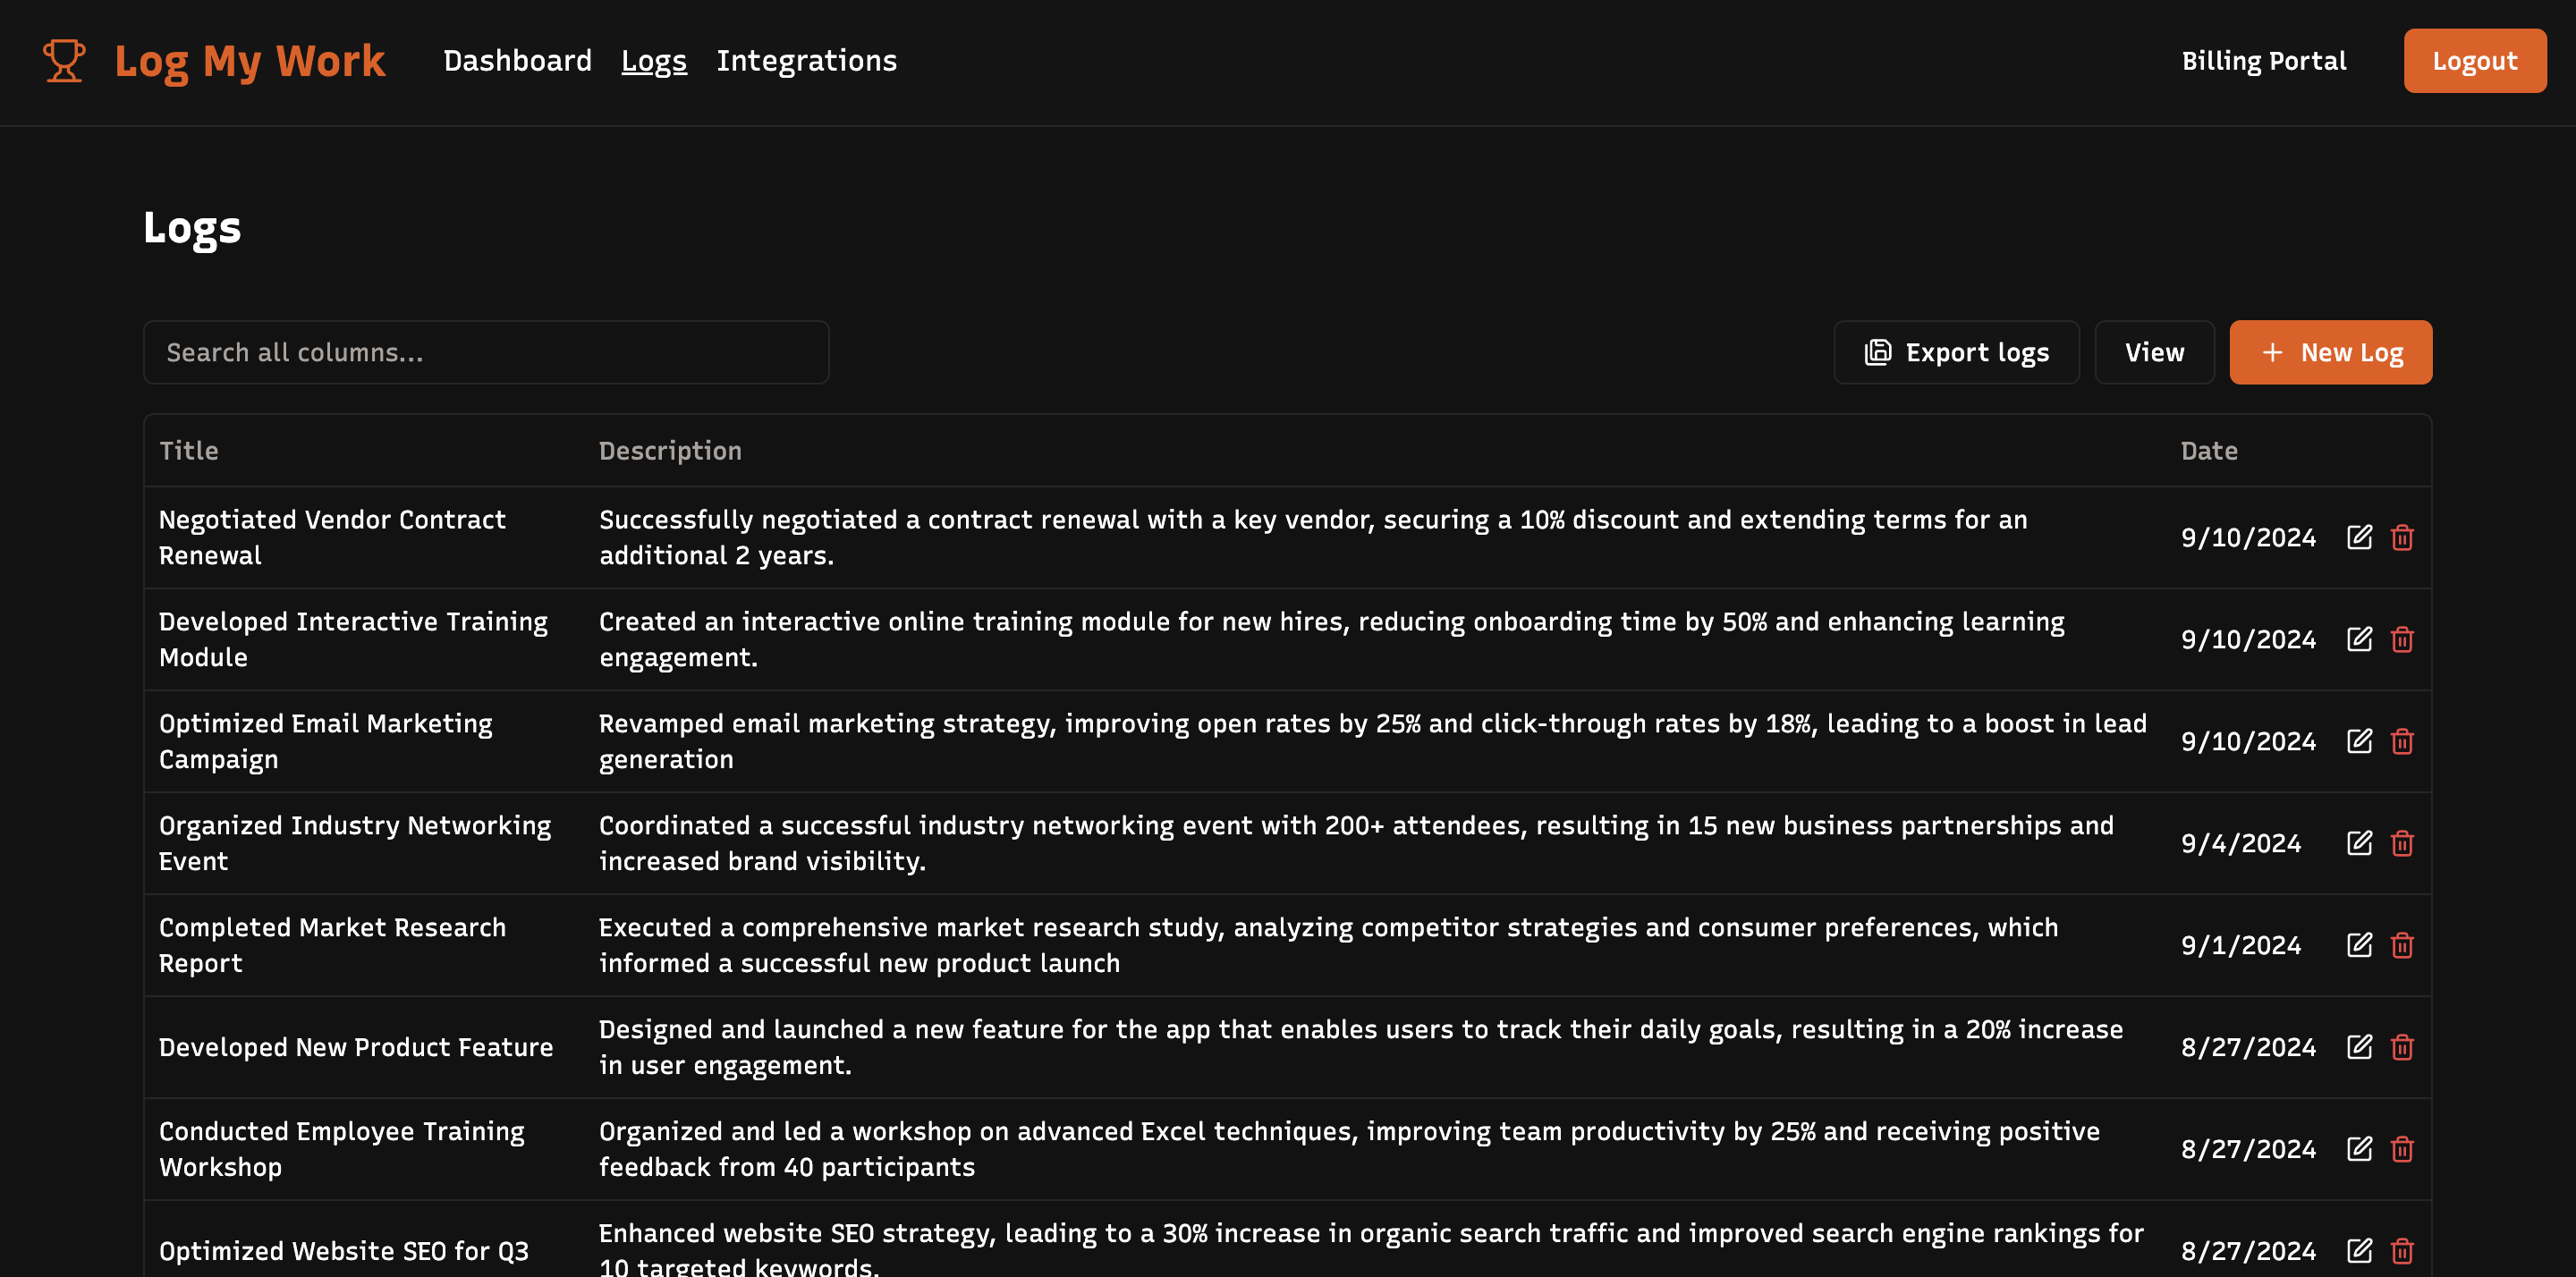Delete the Negotiated Vendor Contract Renewal log

click(2402, 537)
